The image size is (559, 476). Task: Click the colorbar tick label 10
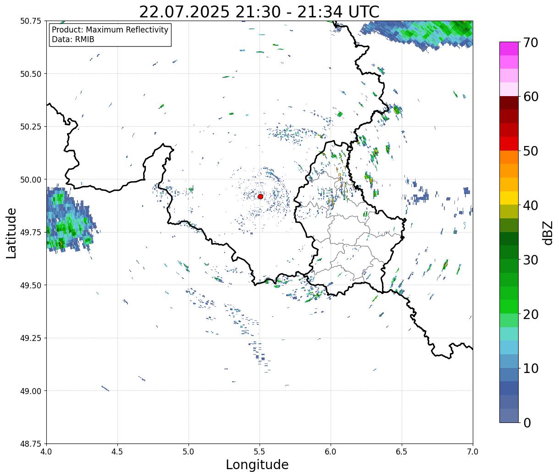(x=531, y=368)
